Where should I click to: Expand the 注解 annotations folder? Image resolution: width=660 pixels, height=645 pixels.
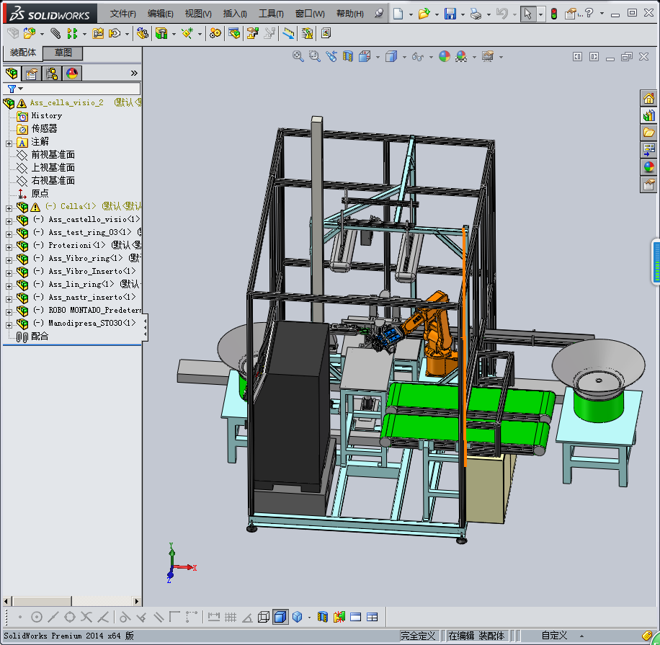pyautogui.click(x=9, y=143)
